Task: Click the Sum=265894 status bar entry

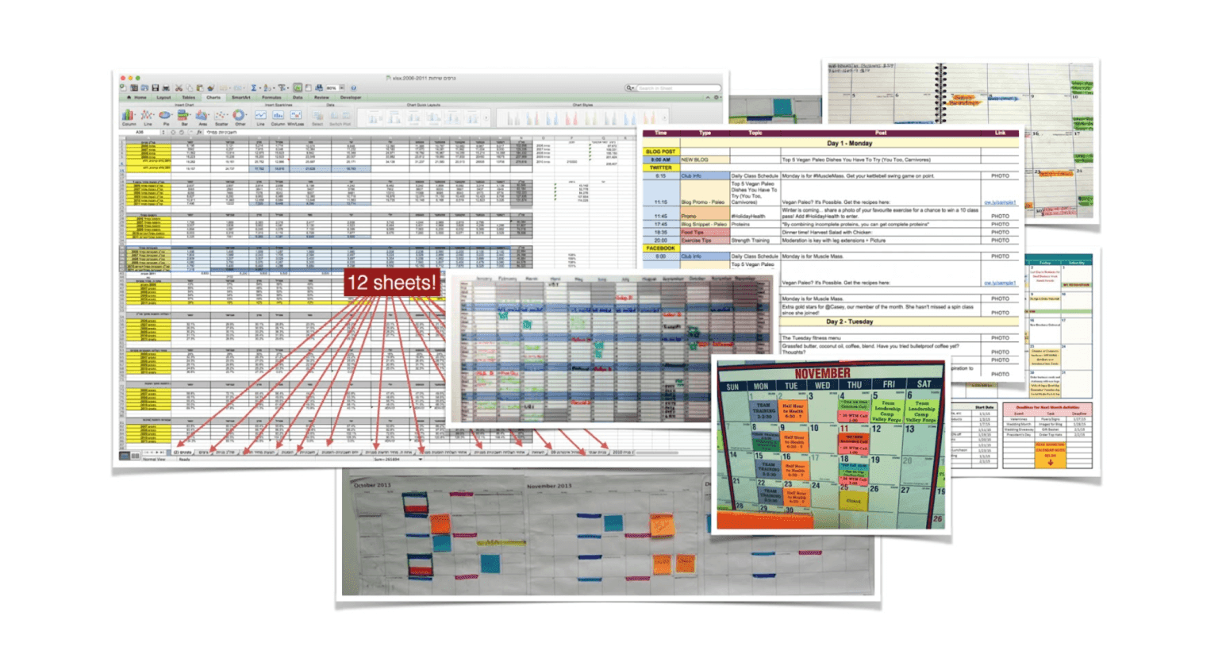Action: tap(386, 460)
